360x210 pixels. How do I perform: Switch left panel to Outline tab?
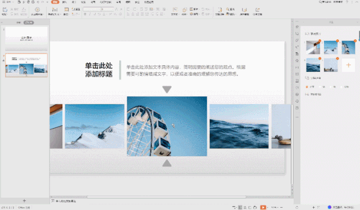(19, 22)
